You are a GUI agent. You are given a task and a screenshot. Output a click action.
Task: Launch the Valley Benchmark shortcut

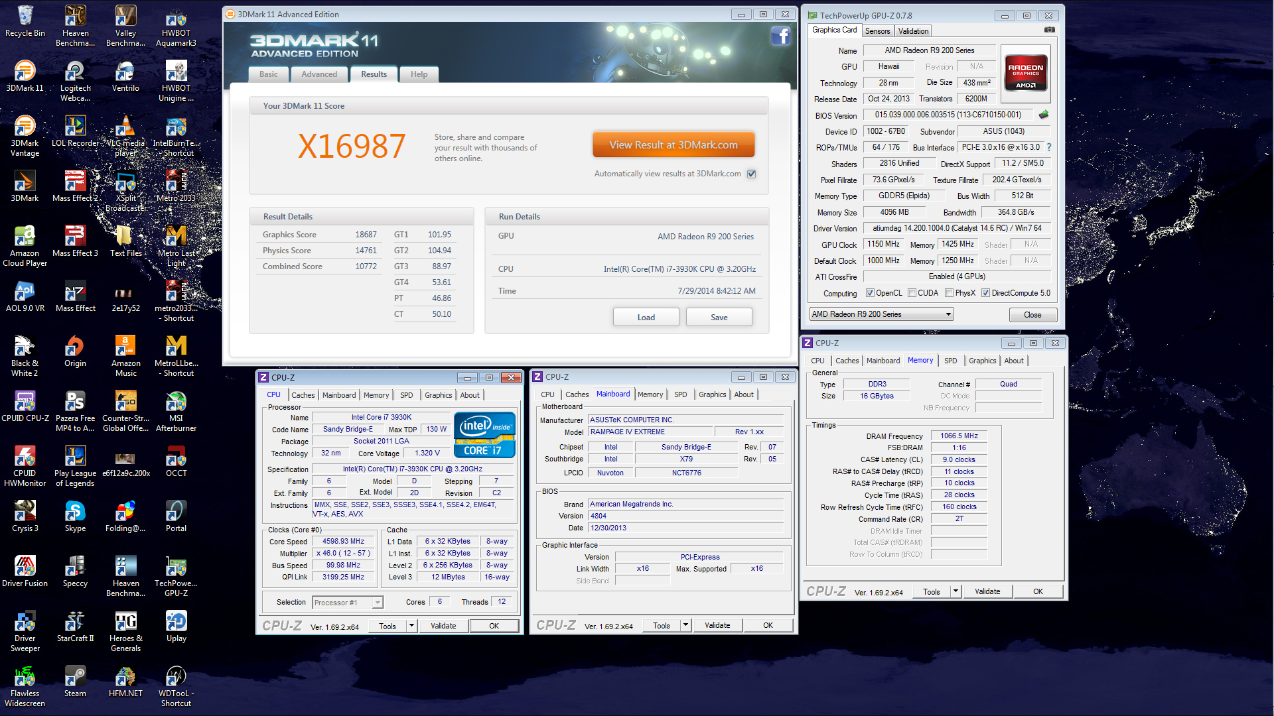click(x=125, y=27)
